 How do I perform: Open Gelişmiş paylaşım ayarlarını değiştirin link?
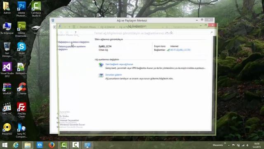(x=72, y=48)
